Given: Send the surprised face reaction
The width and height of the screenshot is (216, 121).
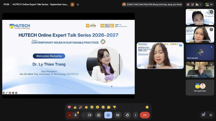Looking at the screenshot, I should (x=98, y=107).
